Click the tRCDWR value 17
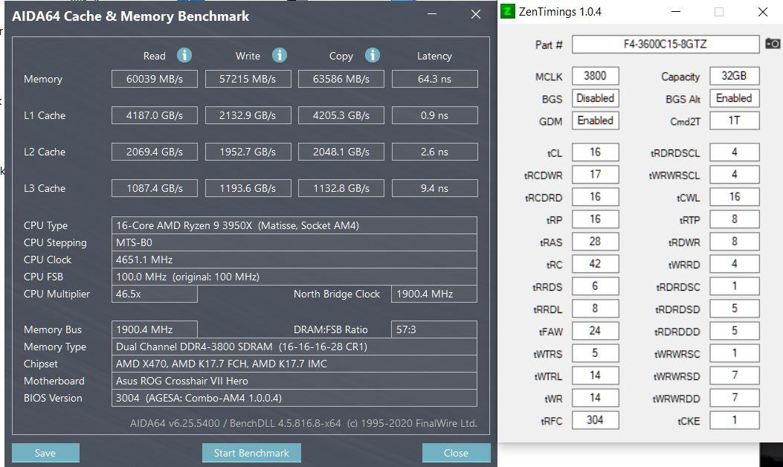The height and width of the screenshot is (467, 783). (x=595, y=174)
